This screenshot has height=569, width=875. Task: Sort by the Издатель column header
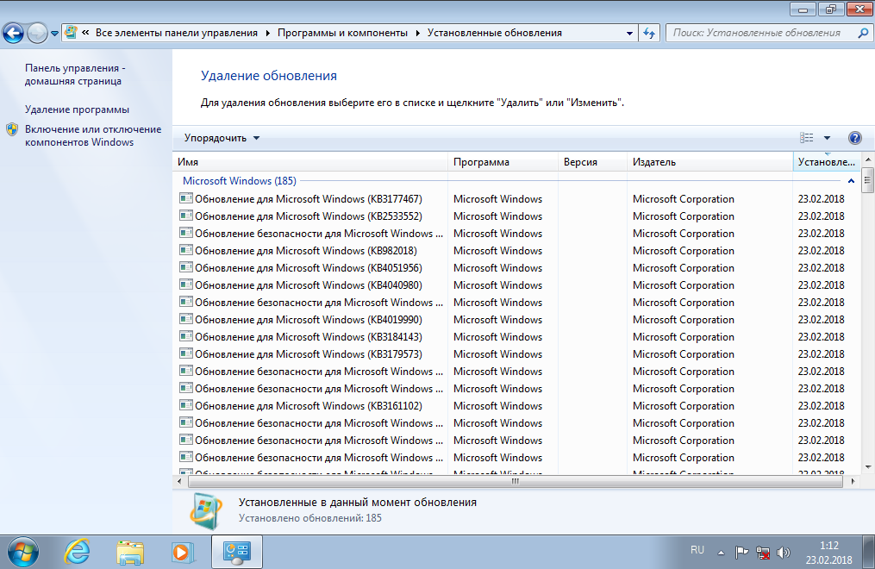pos(709,162)
